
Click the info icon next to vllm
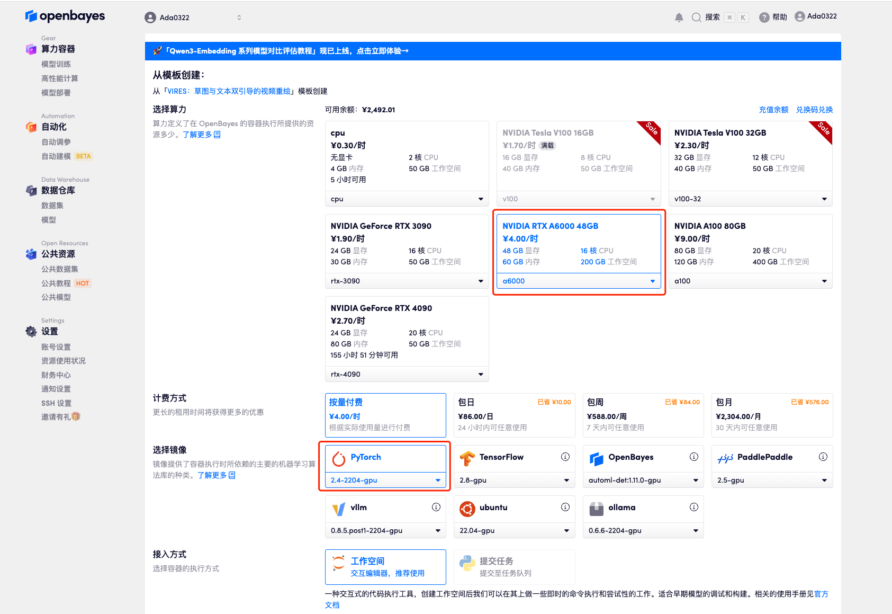436,507
